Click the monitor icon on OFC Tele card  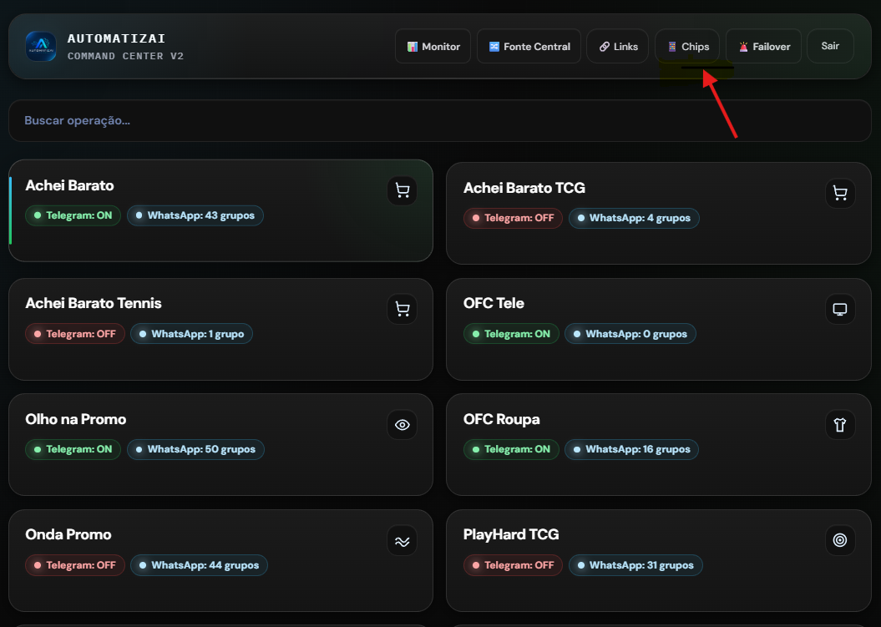(x=840, y=309)
